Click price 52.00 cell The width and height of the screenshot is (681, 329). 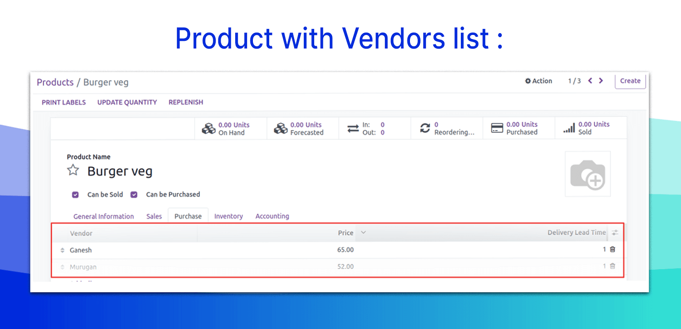tap(345, 266)
